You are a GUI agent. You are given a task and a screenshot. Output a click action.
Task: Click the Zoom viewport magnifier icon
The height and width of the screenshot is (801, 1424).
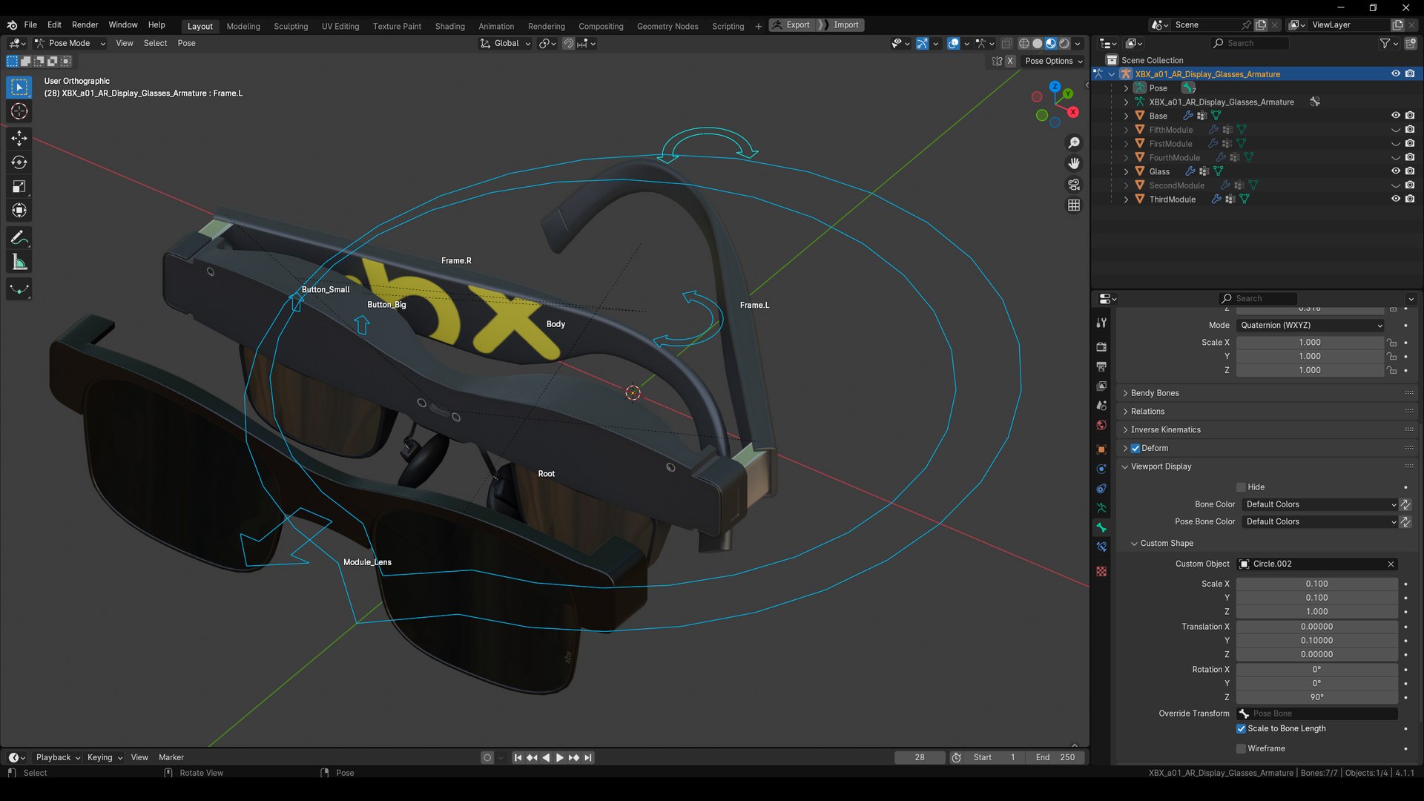[1074, 142]
